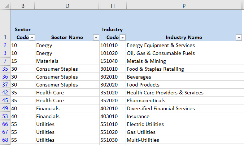244x145 pixels.
Task: Click the Sector Name header cell
Action: tap(67, 25)
